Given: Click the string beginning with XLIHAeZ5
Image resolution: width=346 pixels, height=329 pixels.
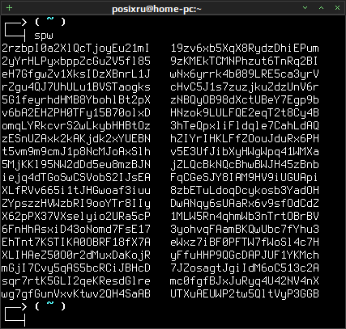Looking at the screenshot, I should click(x=75, y=255).
